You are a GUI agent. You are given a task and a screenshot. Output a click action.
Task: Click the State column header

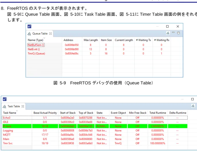(x=99, y=113)
